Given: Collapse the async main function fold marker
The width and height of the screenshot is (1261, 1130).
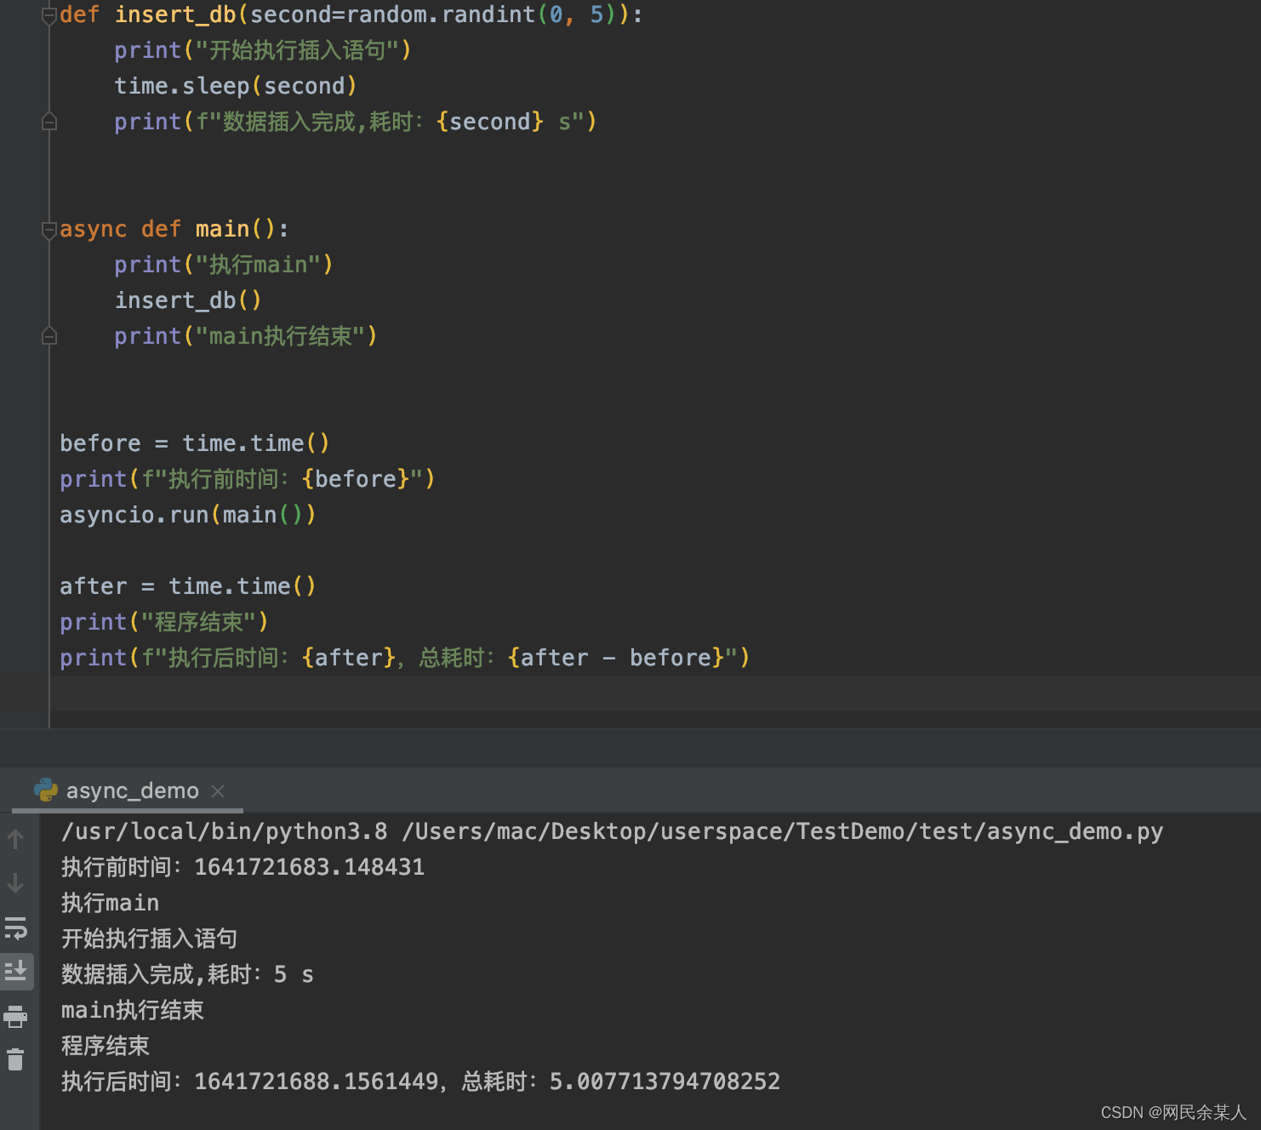Looking at the screenshot, I should [49, 229].
